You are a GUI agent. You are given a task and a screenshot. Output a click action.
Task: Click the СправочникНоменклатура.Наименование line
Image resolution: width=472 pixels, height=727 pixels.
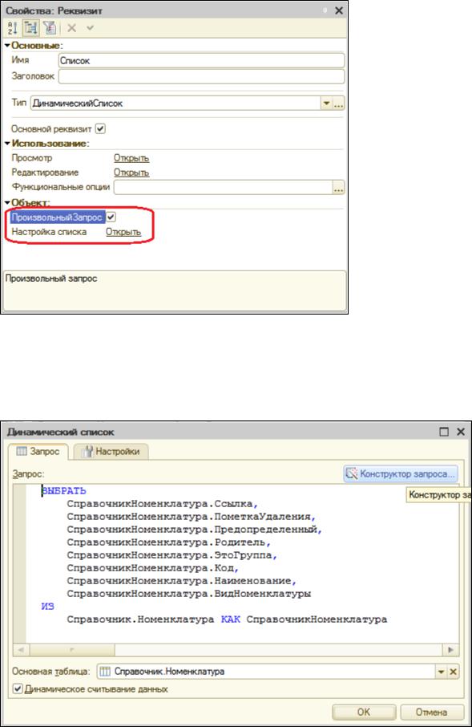click(x=182, y=581)
